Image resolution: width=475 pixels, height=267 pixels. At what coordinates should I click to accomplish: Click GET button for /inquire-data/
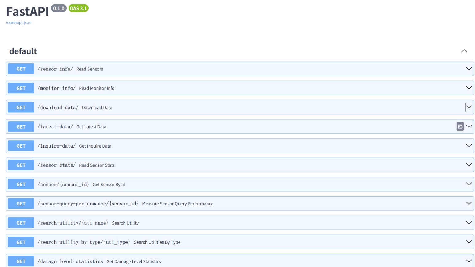click(21, 146)
